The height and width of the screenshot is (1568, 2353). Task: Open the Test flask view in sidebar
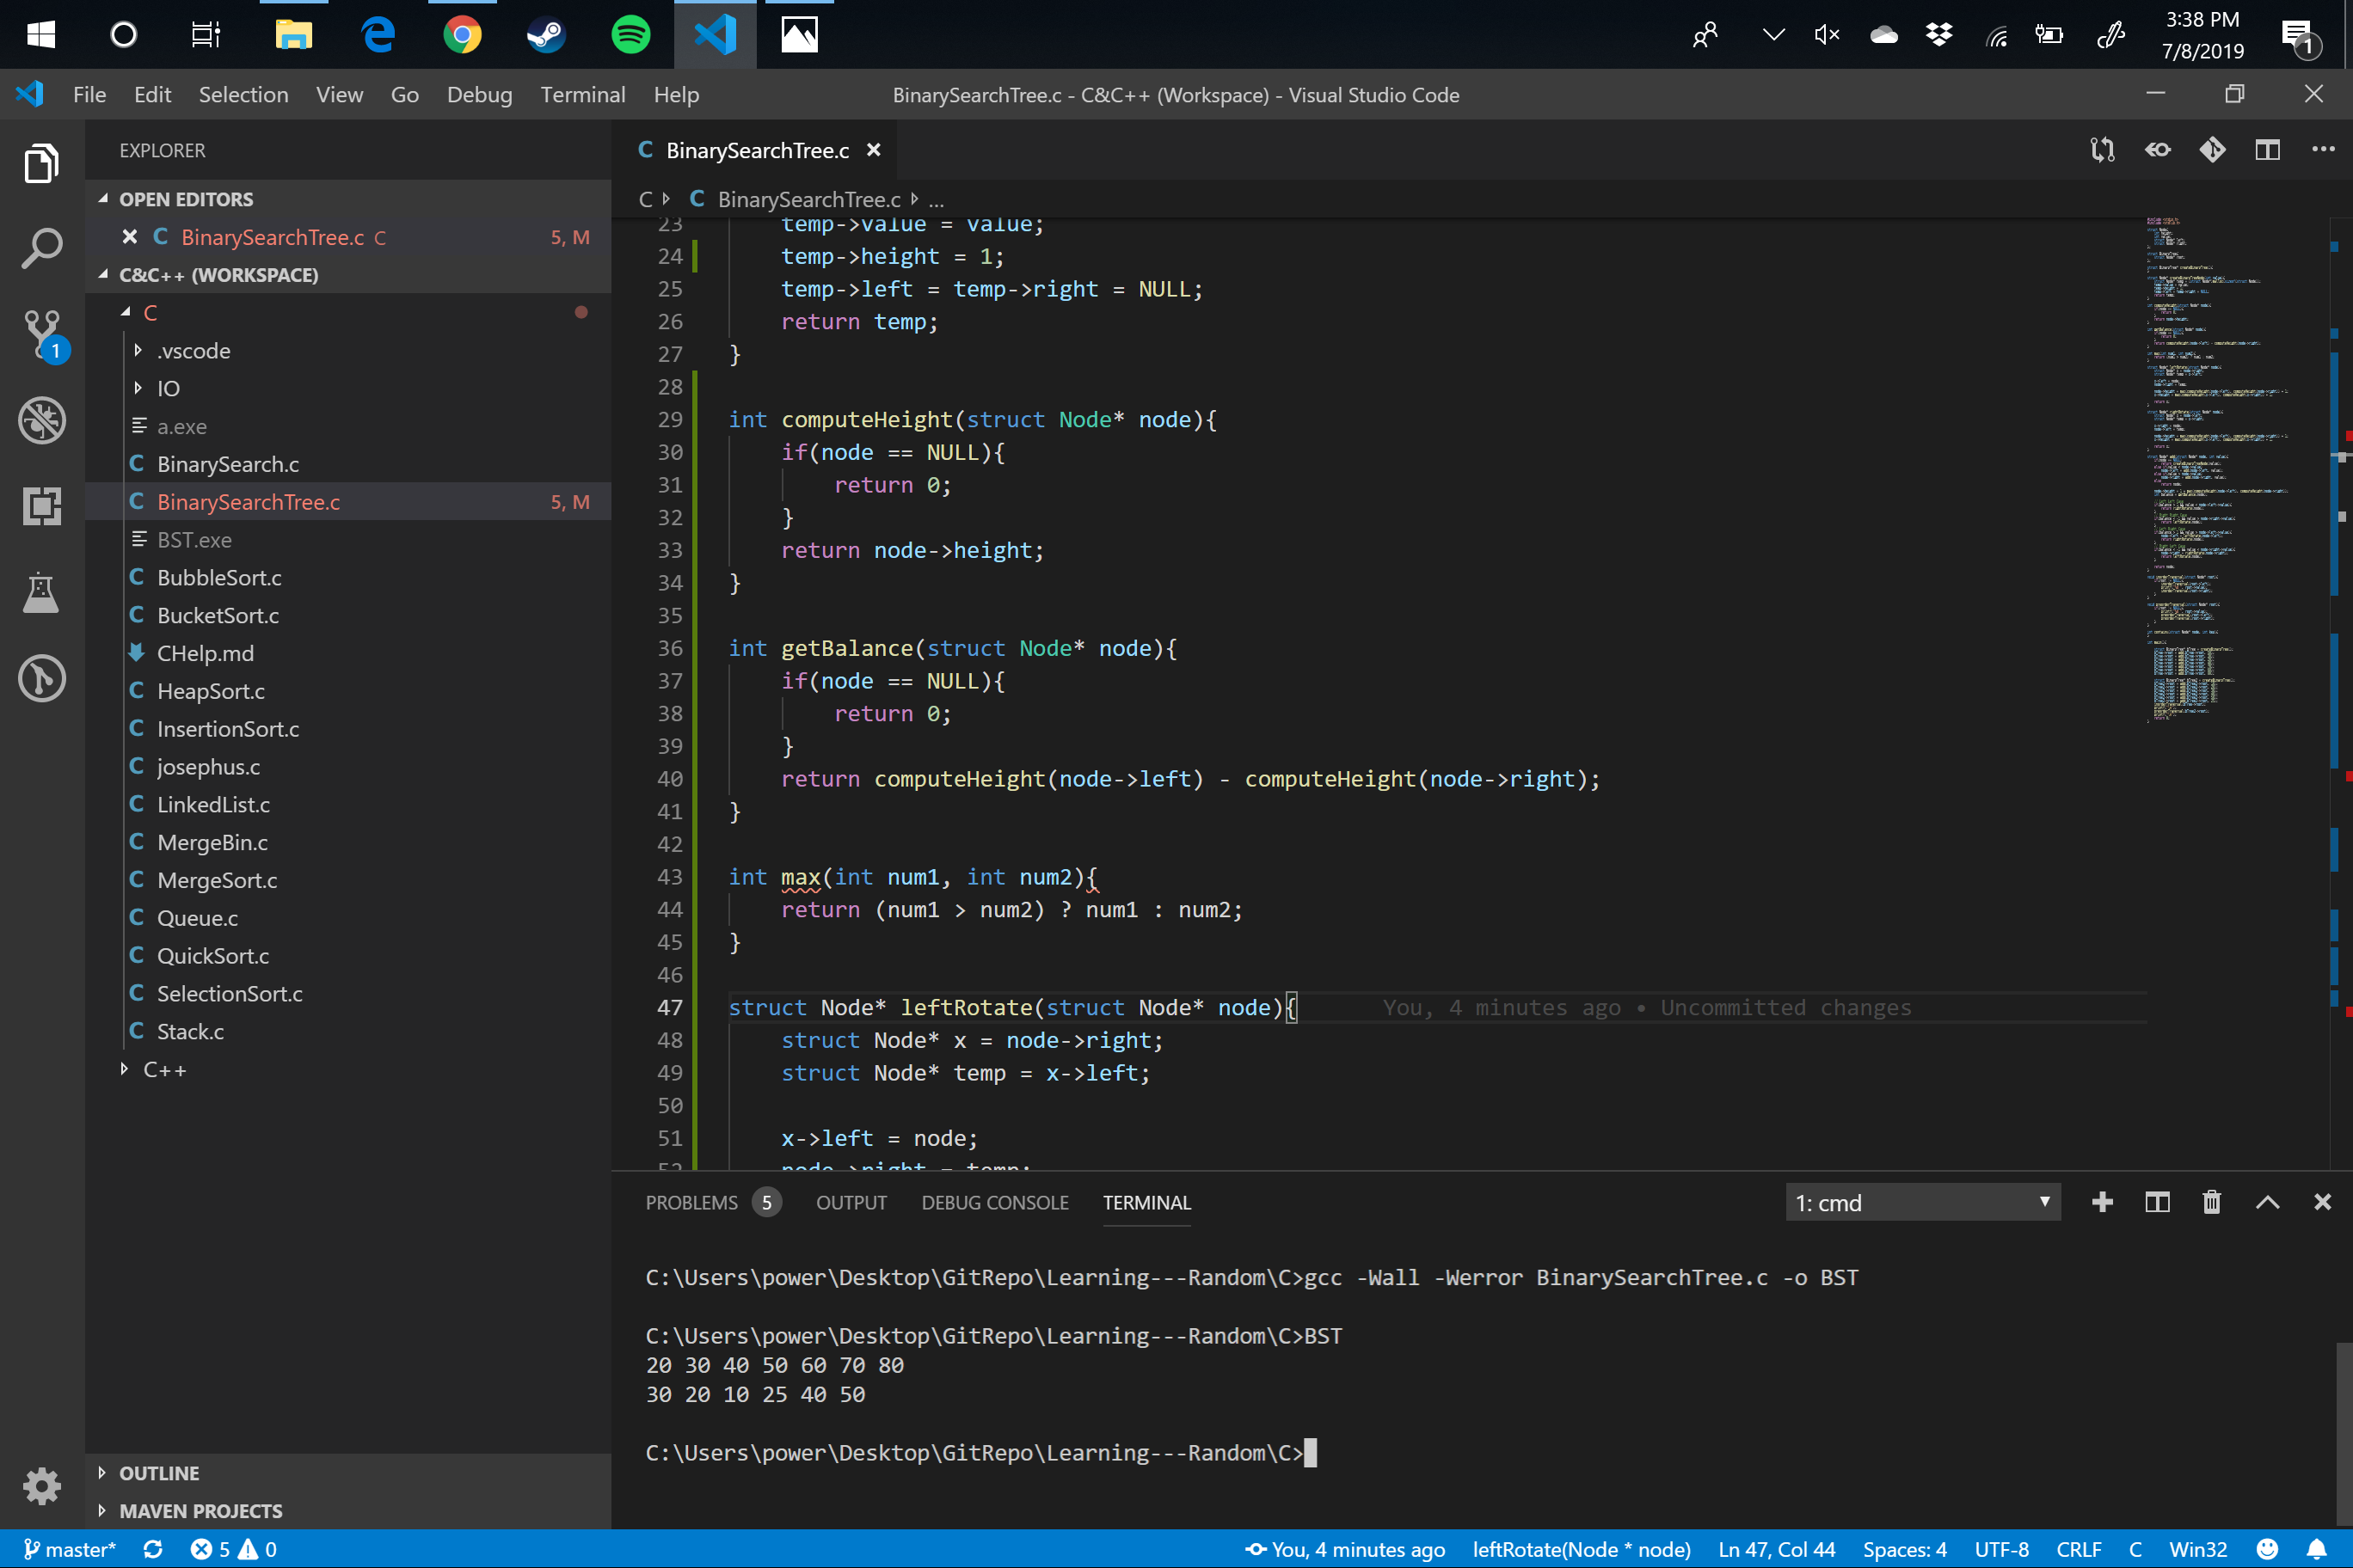(x=41, y=593)
